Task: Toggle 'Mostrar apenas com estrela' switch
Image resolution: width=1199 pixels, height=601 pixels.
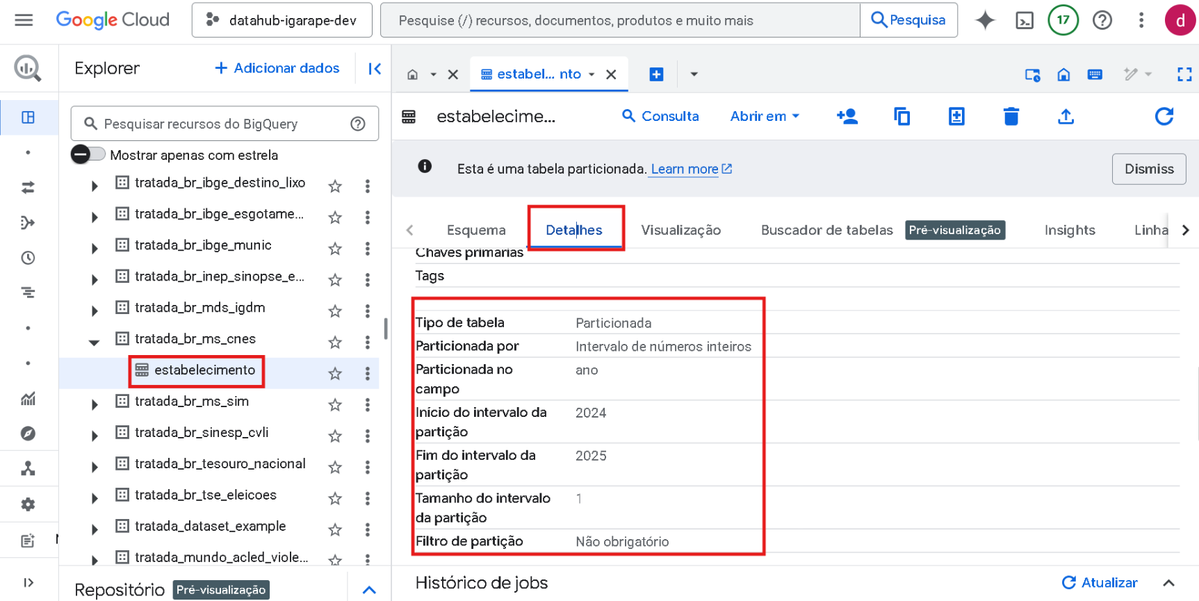Action: pyautogui.click(x=88, y=155)
